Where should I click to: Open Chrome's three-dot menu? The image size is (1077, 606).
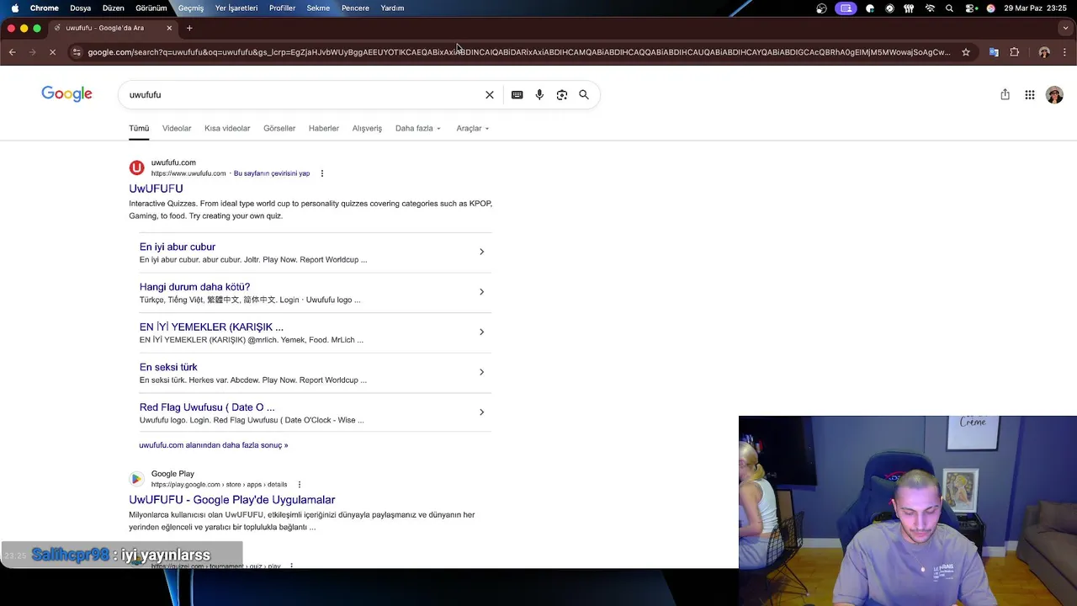pos(1065,52)
